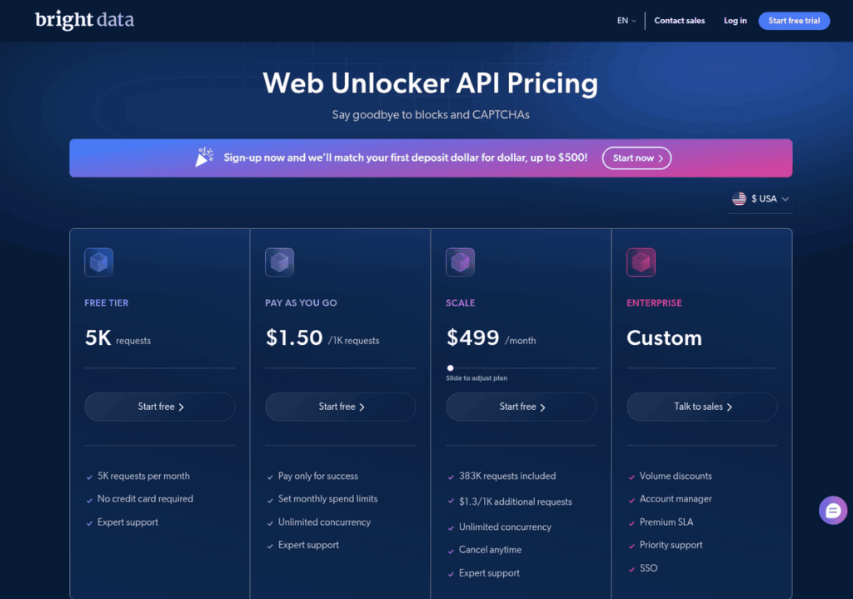853x599 pixels.
Task: Click the Custom price text
Action: pyautogui.click(x=664, y=338)
